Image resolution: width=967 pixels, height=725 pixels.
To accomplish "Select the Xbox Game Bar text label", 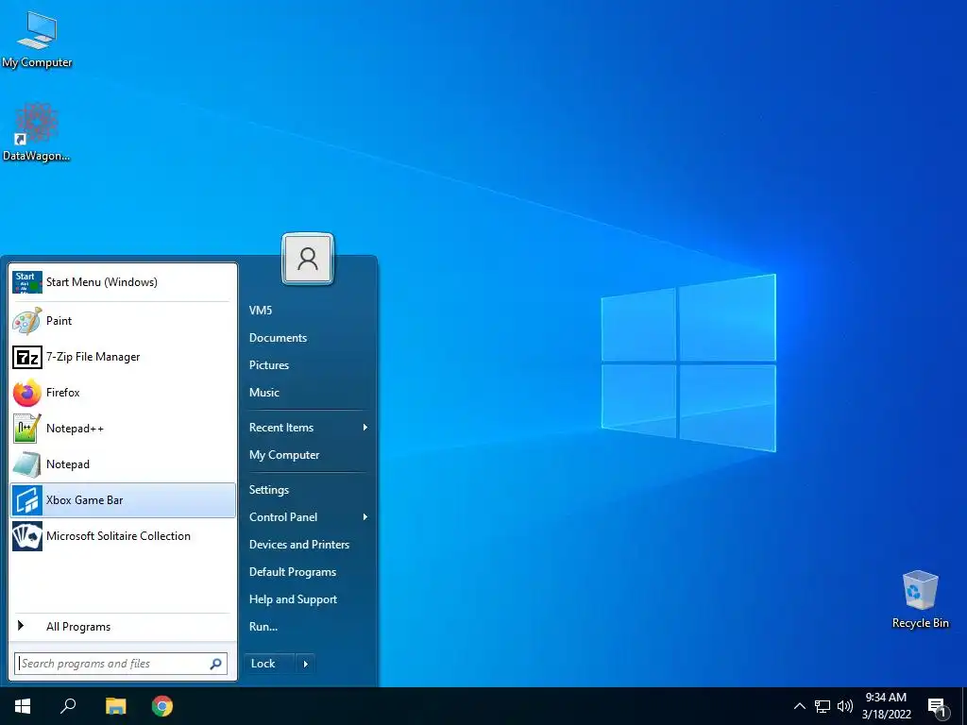I will 84,500.
